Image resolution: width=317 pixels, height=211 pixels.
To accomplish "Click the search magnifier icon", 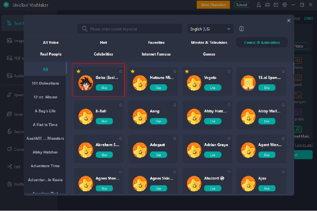I will point(84,29).
